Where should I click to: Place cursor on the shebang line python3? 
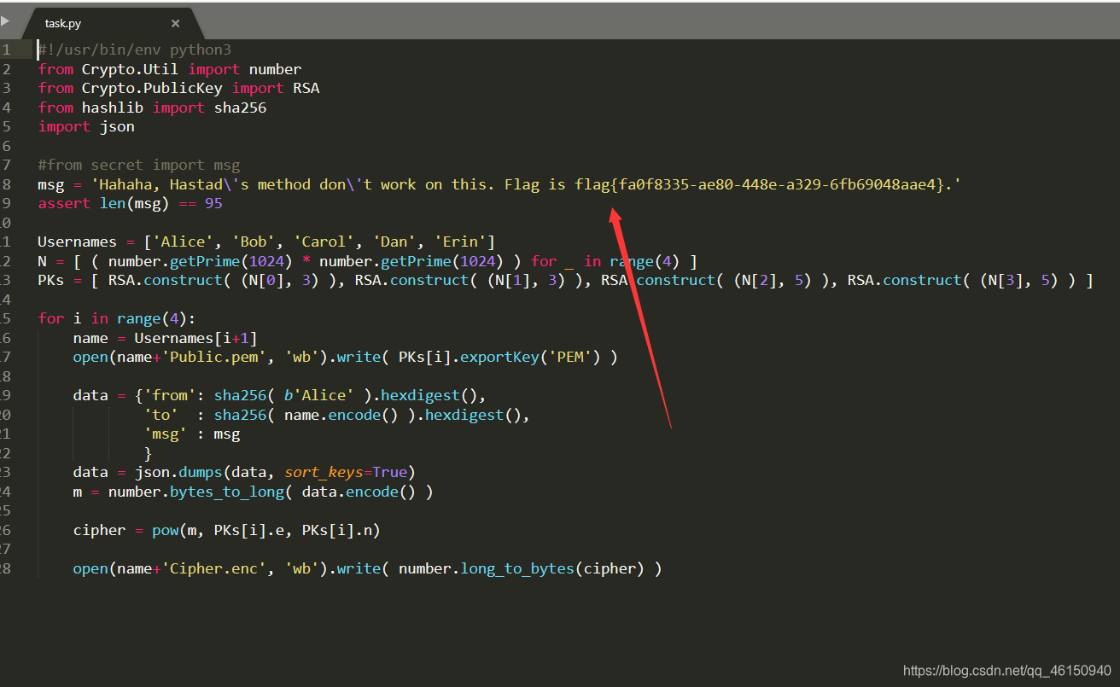pos(200,49)
